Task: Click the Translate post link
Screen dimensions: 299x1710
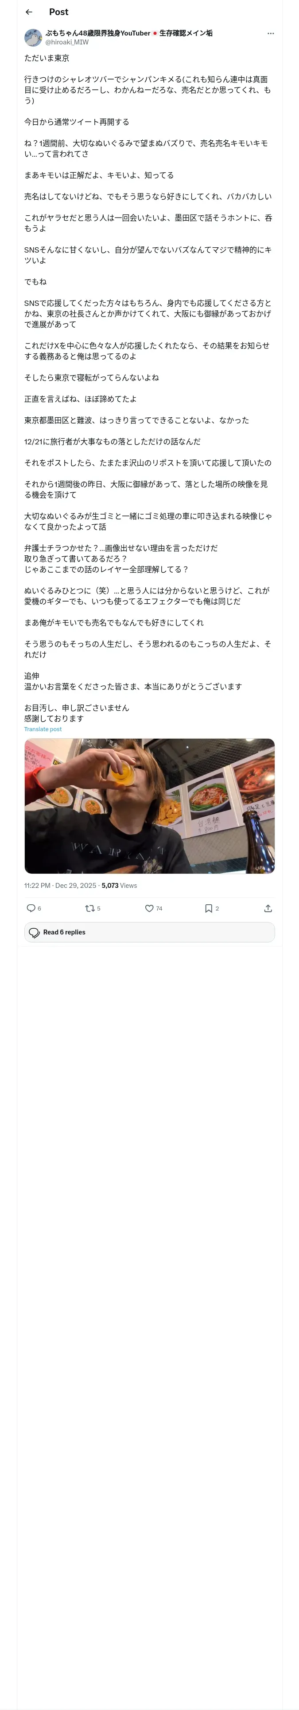Action: (x=43, y=729)
